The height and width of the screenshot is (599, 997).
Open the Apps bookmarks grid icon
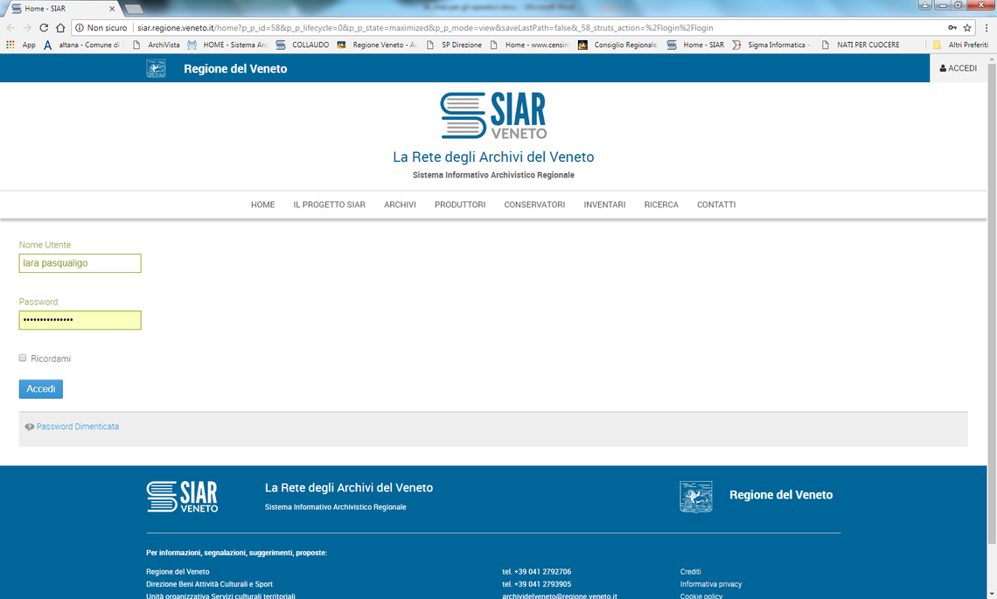[10, 45]
